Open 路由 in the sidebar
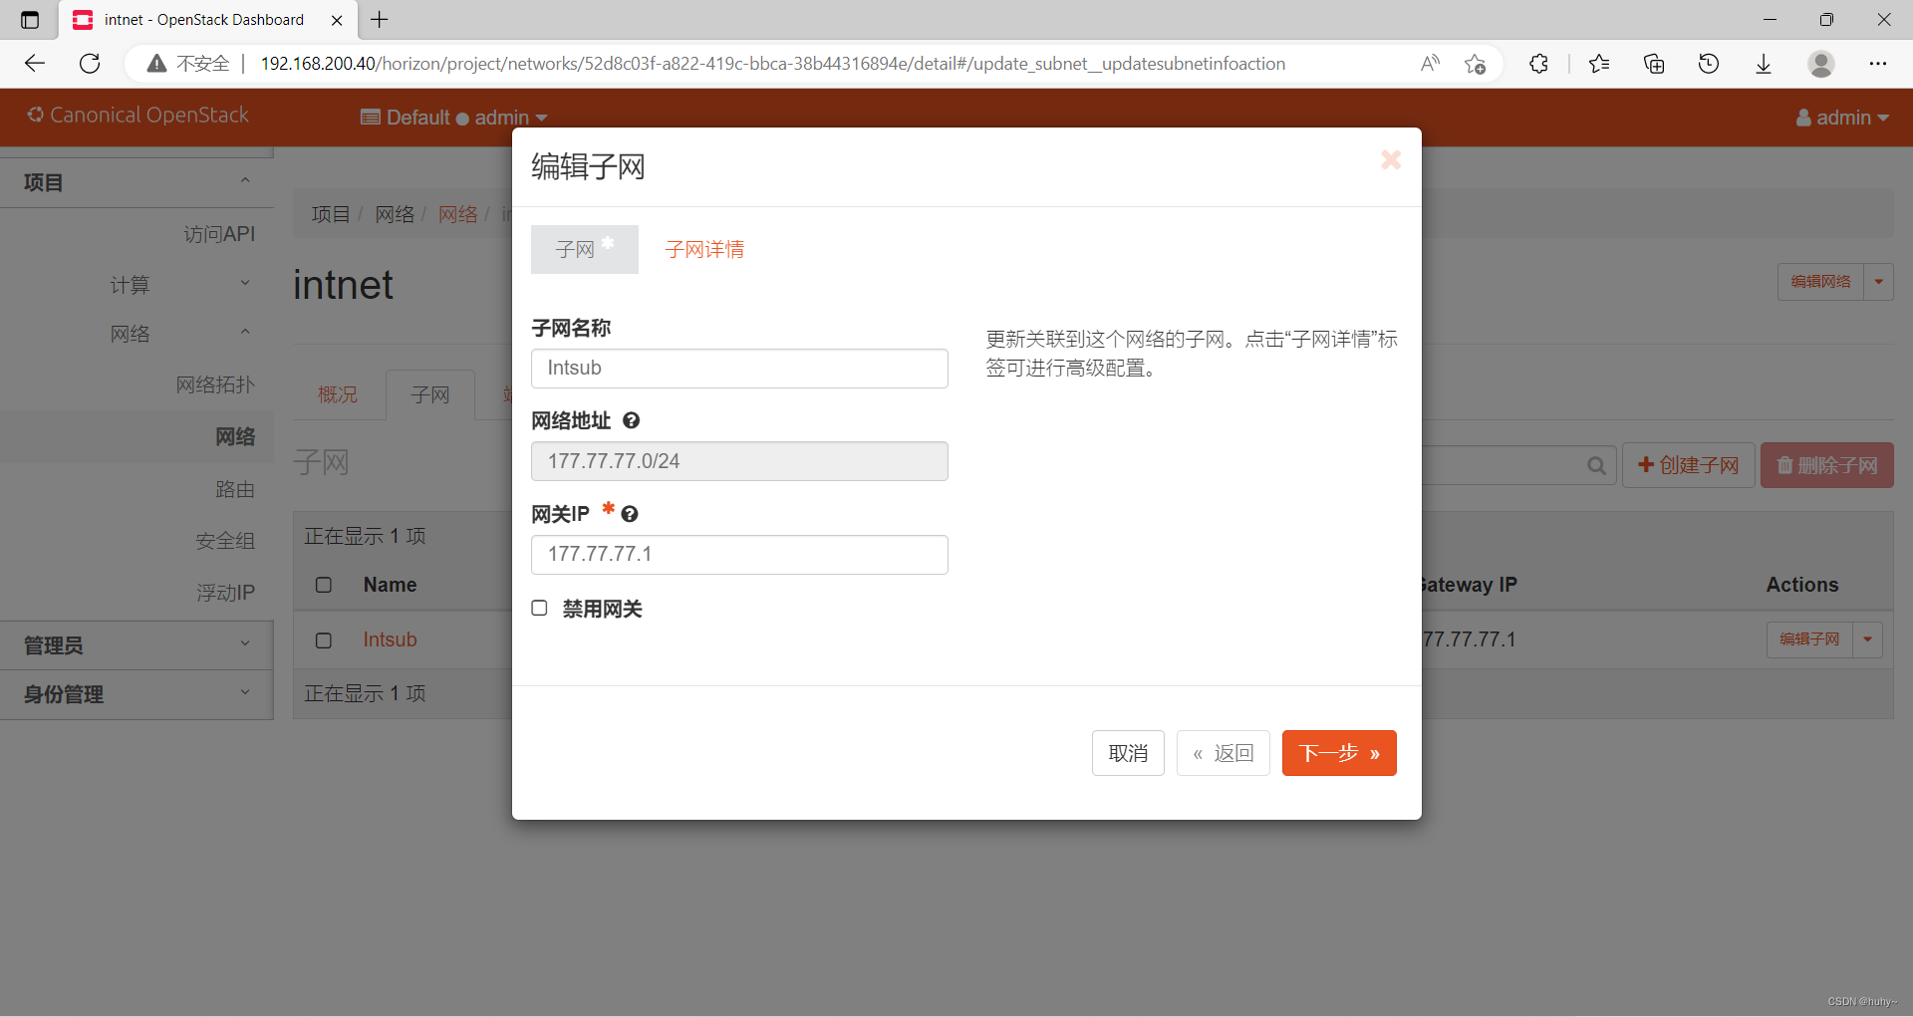The height and width of the screenshot is (1017, 1913). tap(235, 489)
